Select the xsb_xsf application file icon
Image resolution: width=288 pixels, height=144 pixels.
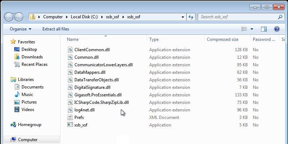point(70,125)
